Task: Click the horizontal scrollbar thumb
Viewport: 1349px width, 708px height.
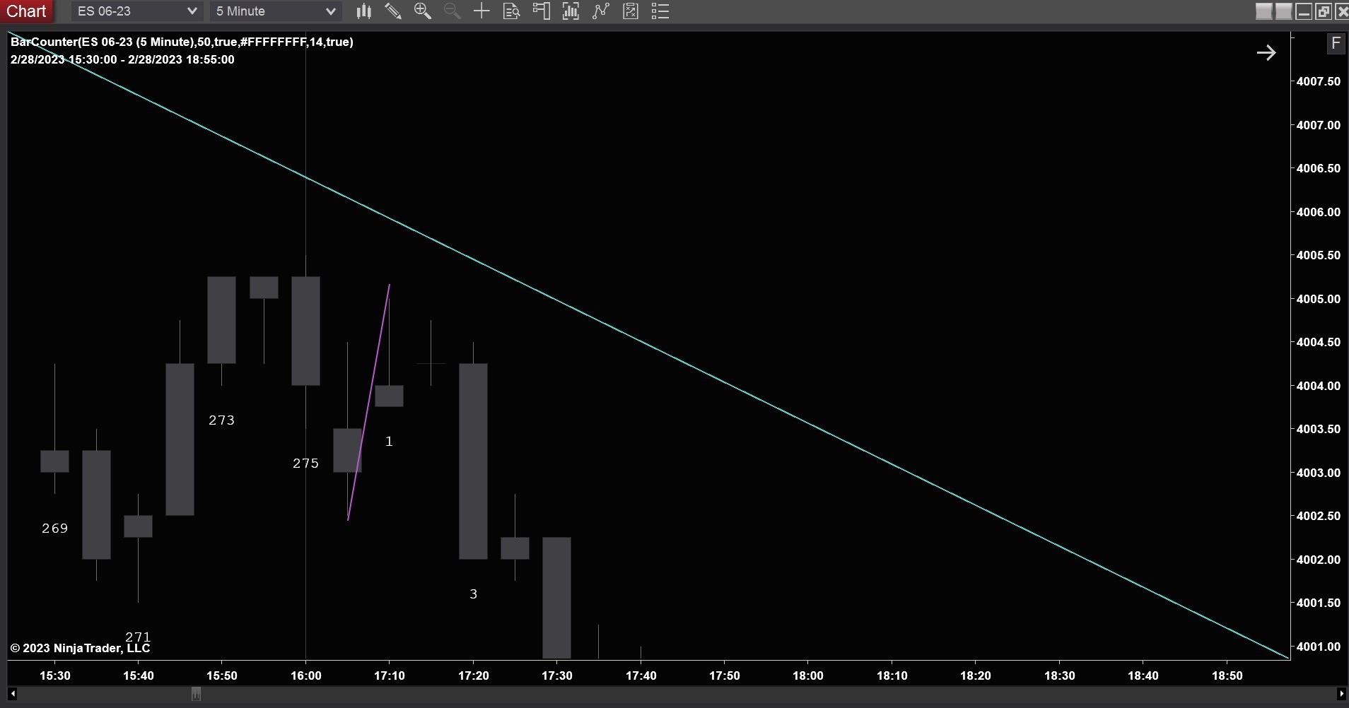Action: coord(196,694)
